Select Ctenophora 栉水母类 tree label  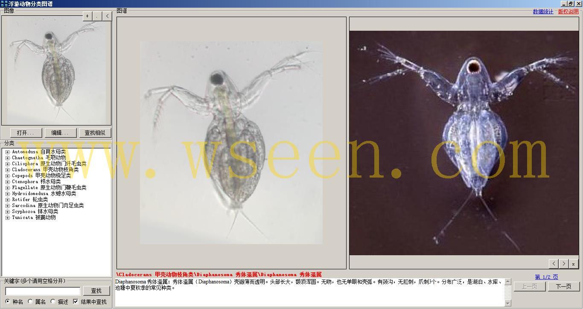[x=36, y=182]
